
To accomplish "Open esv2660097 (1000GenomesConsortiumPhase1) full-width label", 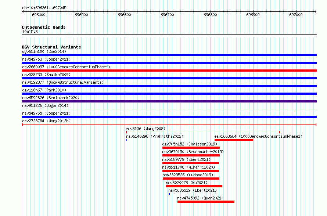I will tap(66, 67).
